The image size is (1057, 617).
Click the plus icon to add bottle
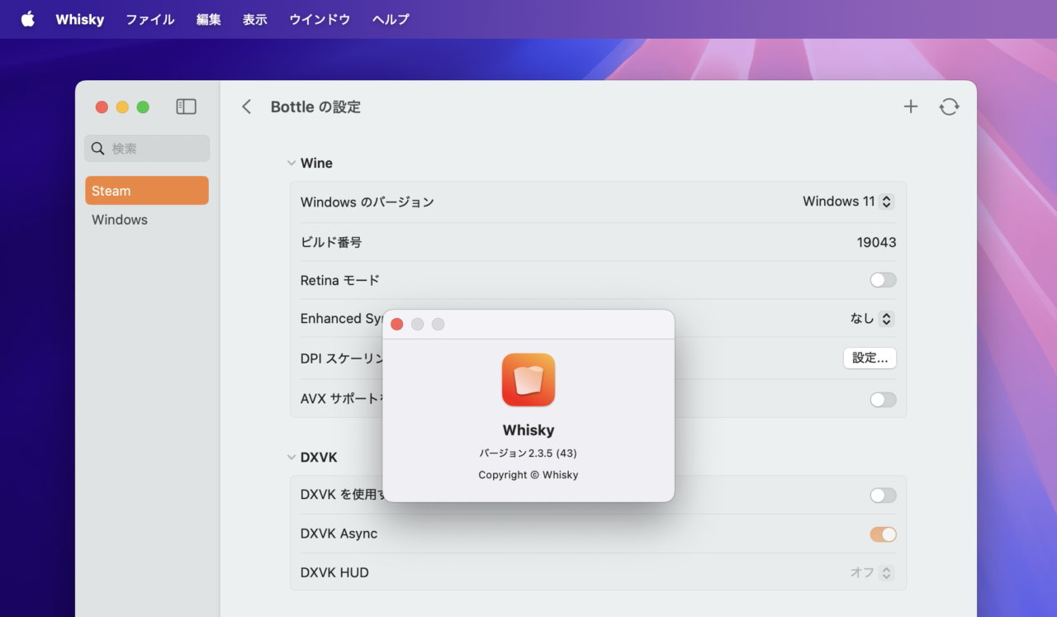coord(910,107)
